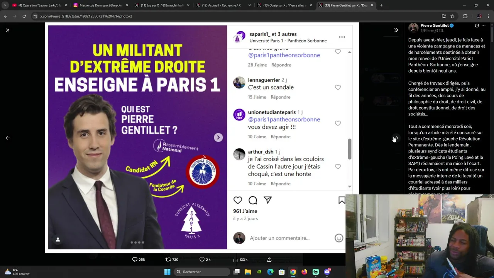Click the Instagram share paper plane icon
The height and width of the screenshot is (278, 494).
(268, 200)
